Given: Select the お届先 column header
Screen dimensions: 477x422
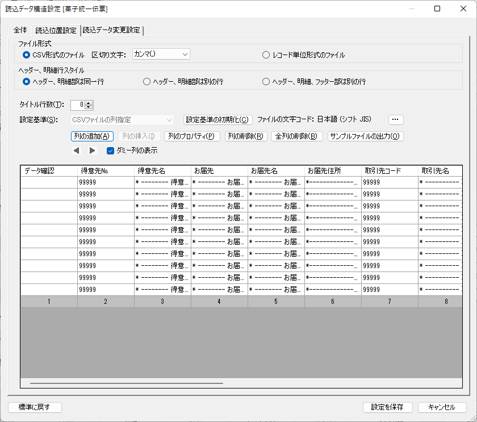Looking at the screenshot, I should [219, 171].
